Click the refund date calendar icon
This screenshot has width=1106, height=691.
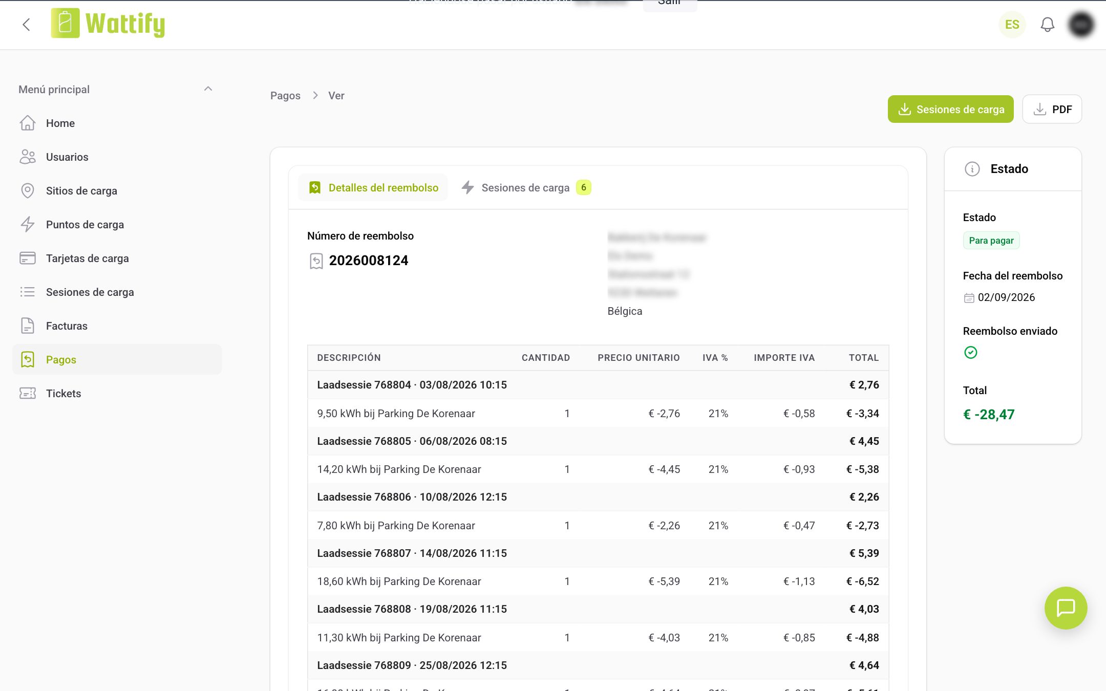(969, 298)
